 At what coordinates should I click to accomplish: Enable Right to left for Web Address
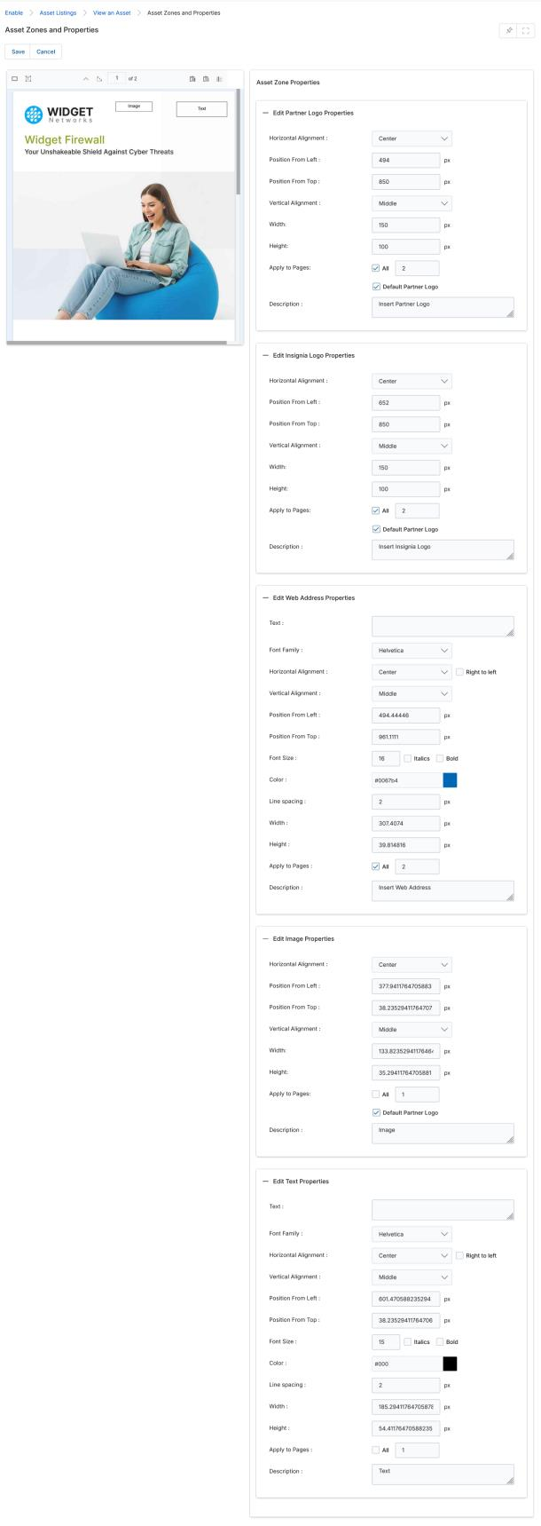pyautogui.click(x=459, y=672)
